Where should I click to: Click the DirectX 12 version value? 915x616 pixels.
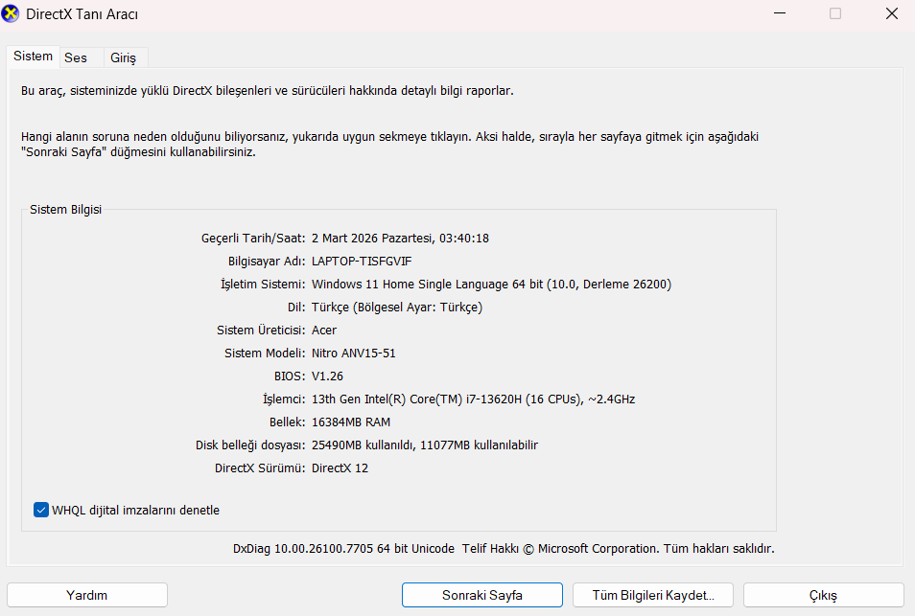[x=340, y=468]
